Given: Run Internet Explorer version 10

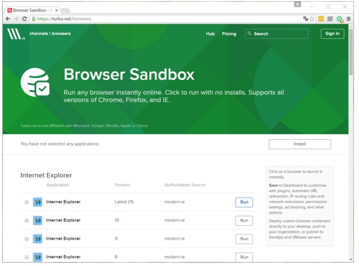Looking at the screenshot, I should (x=244, y=221).
